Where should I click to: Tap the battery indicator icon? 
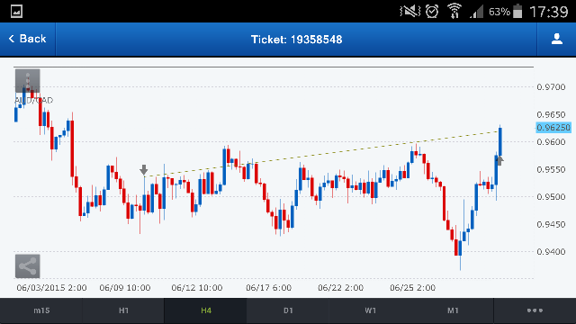517,11
